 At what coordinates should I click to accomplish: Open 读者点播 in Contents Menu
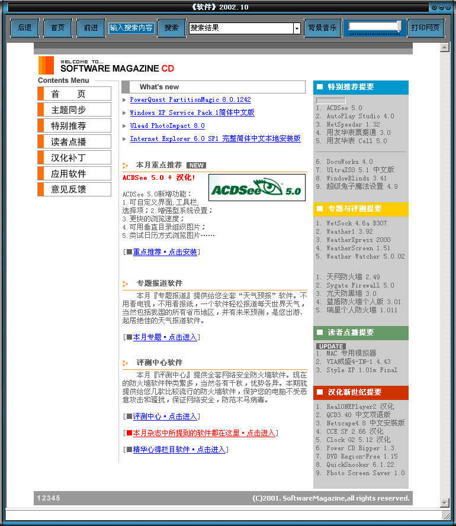coord(74,141)
